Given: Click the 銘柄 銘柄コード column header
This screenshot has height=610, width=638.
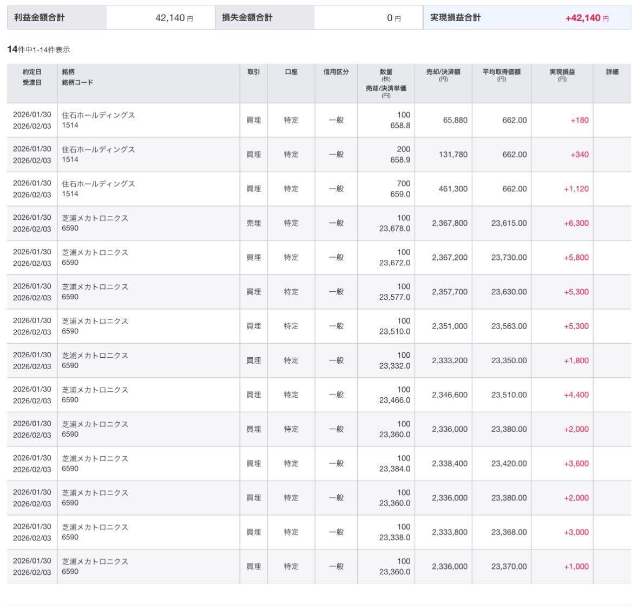Looking at the screenshot, I should pos(77,77).
